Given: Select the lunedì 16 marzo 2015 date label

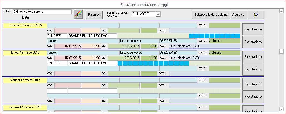Looking at the screenshot, I should (25, 53).
